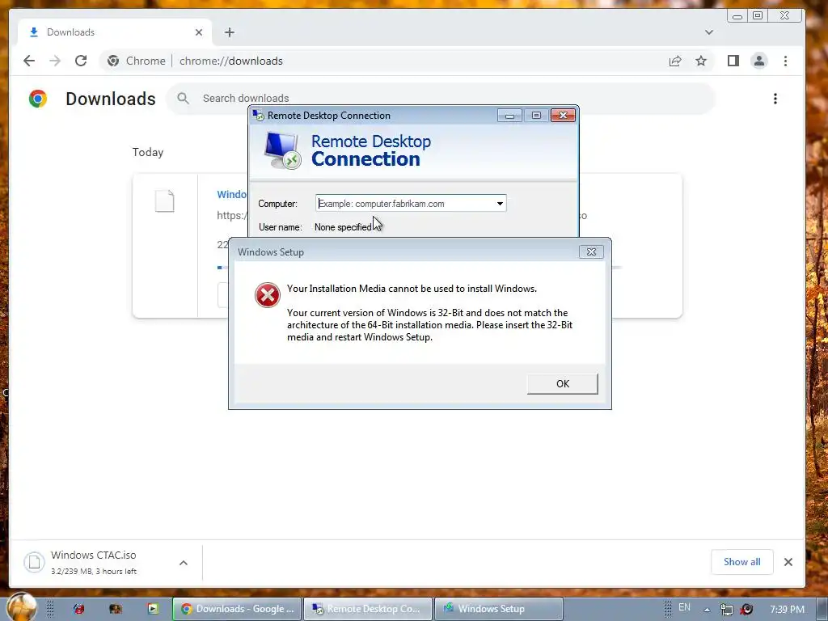Open the Downloads page more actions menu
The image size is (828, 621).
pyautogui.click(x=775, y=99)
